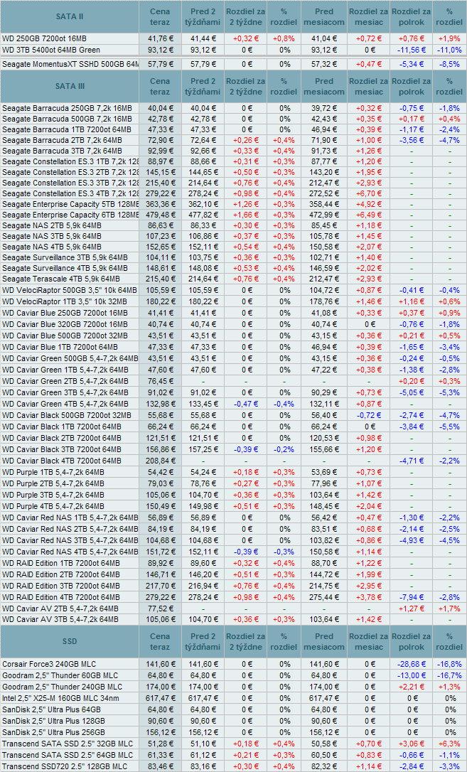Select WD VelociRaptor 1TB 3,5" 10k row

pos(234,301)
